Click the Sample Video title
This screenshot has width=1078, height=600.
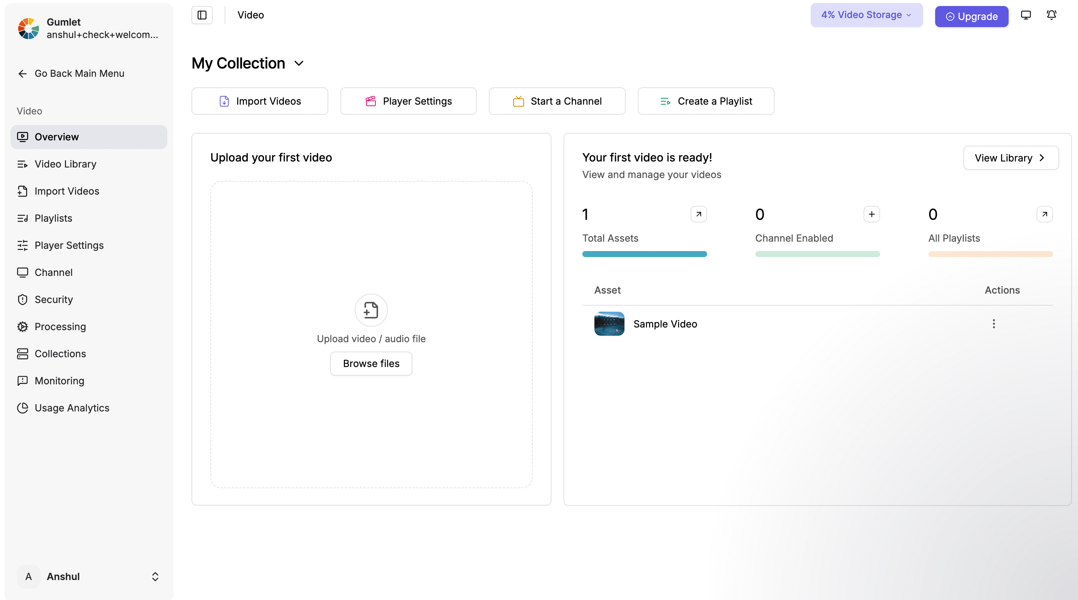(x=665, y=324)
